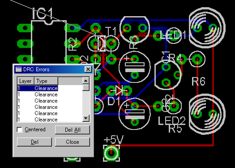235x168 pixels.
Task: Click the Type column header
Action: [46, 81]
